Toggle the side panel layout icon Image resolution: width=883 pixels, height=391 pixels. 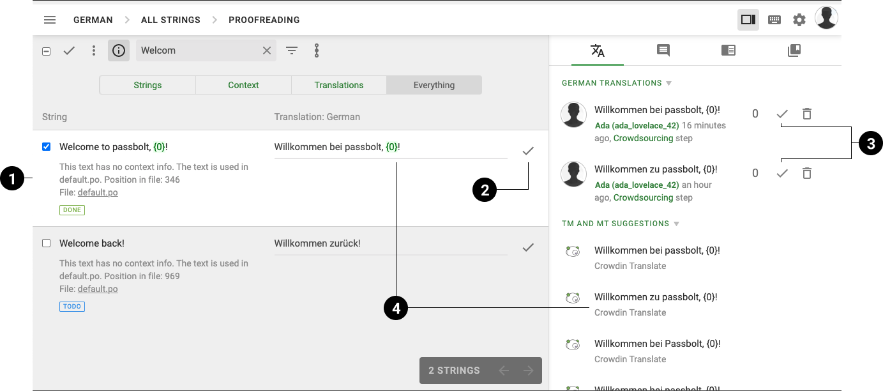[748, 20]
